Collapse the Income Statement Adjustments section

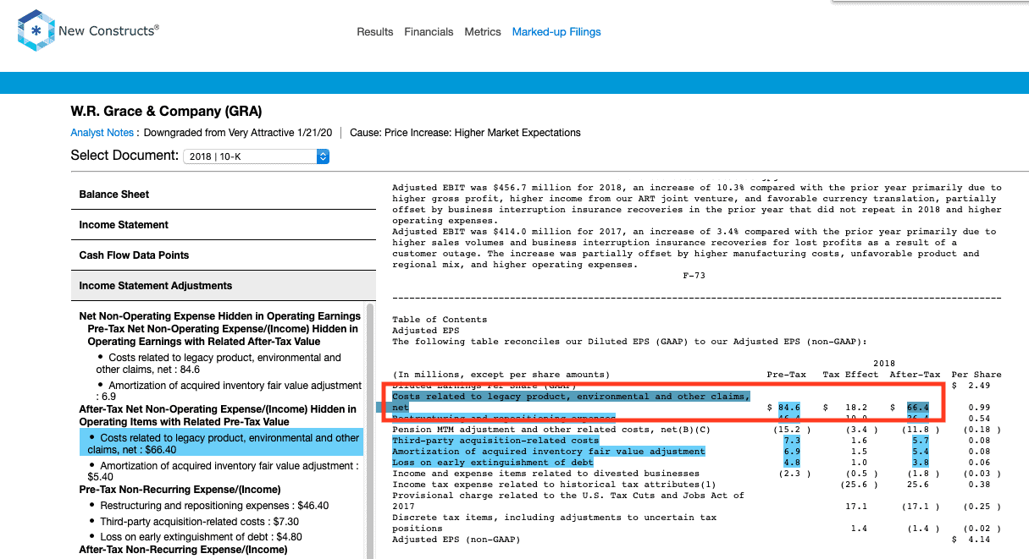tap(224, 286)
